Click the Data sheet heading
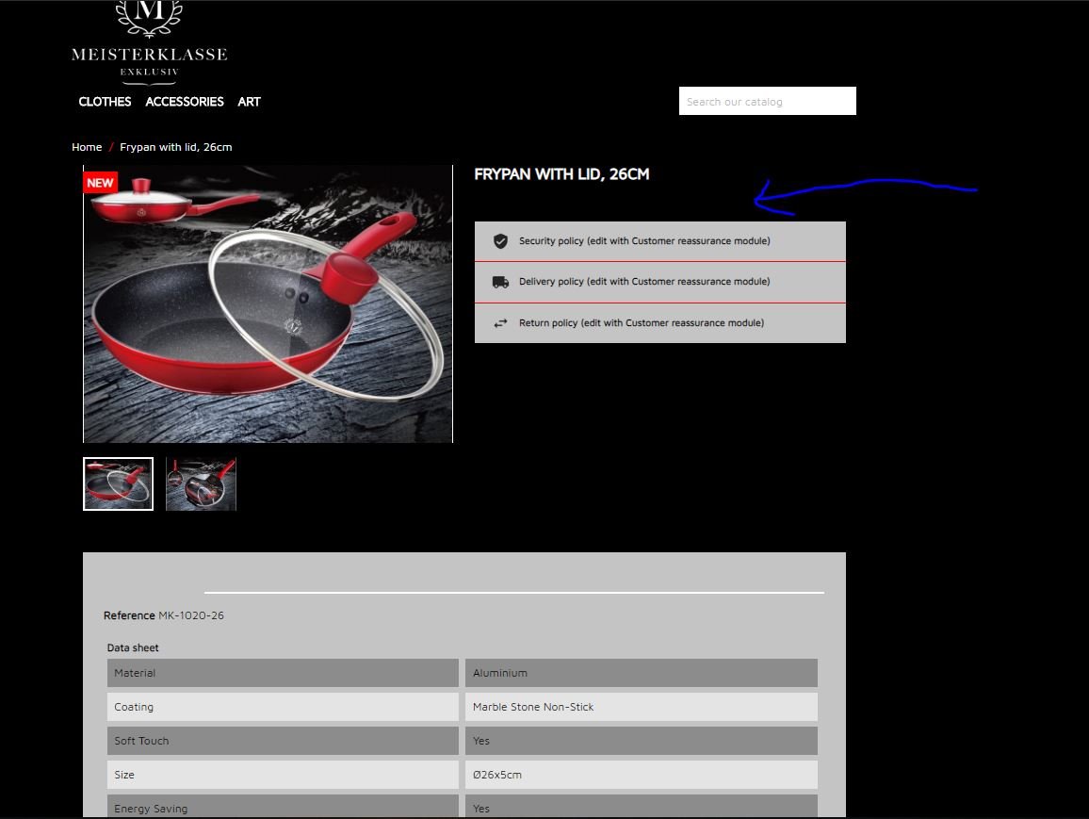This screenshot has width=1089, height=819. pyautogui.click(x=133, y=647)
